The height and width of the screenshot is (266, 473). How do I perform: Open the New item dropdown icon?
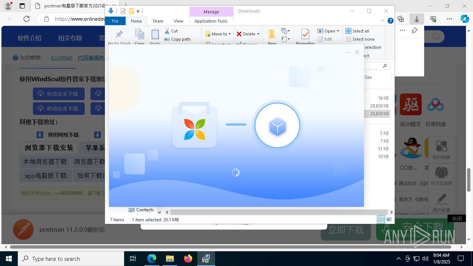point(285,31)
